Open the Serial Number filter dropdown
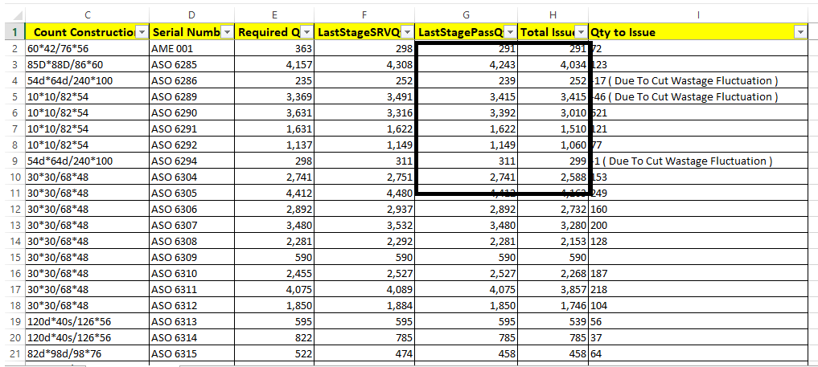The height and width of the screenshot is (367, 818). (x=228, y=32)
